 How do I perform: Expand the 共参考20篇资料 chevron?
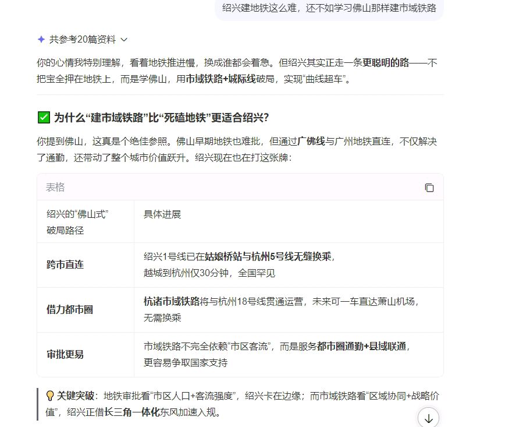click(123, 40)
